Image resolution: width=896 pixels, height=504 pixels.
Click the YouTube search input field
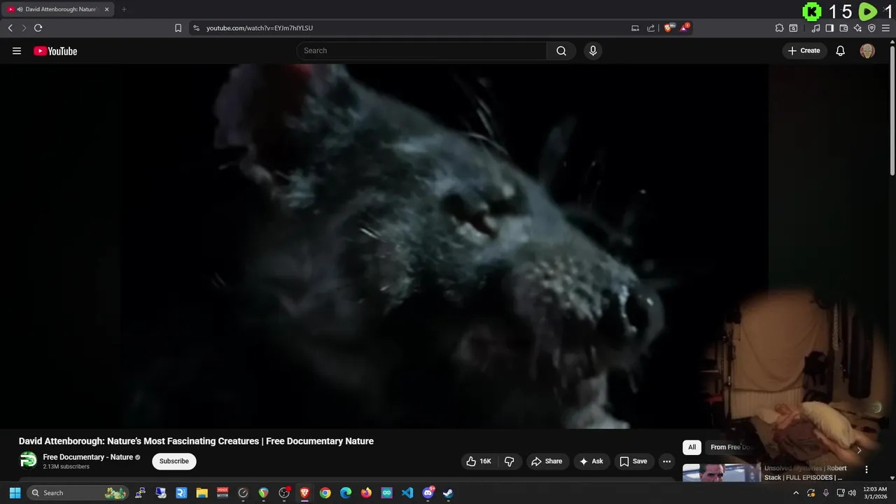pyautogui.click(x=421, y=50)
